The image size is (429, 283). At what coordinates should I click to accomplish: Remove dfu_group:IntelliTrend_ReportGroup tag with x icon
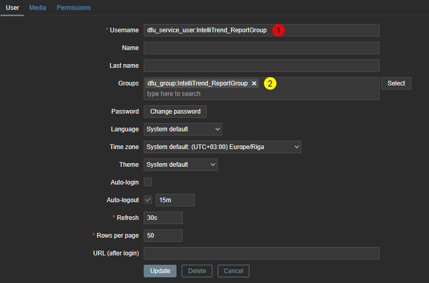click(254, 83)
